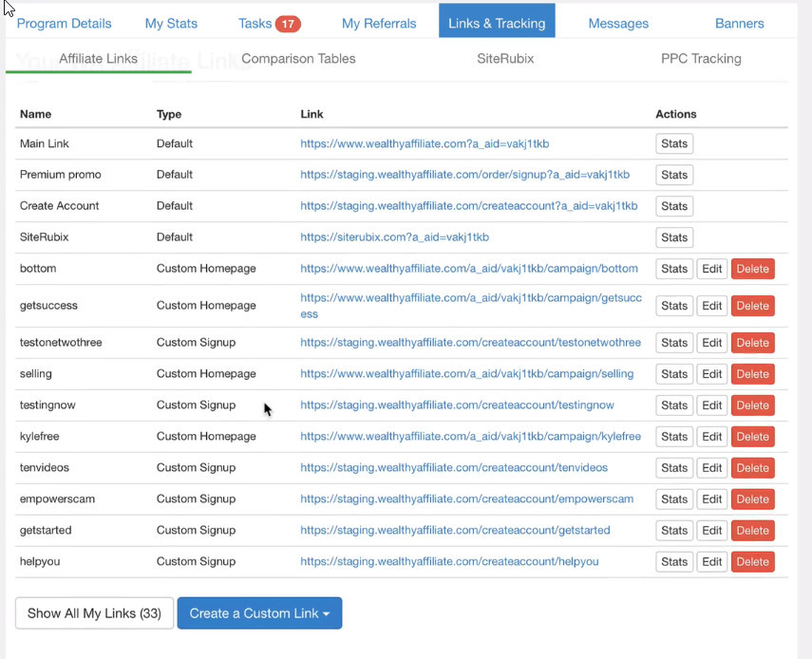The image size is (812, 659).
Task: Open the createaccount/tenvideos link
Action: 454,467
